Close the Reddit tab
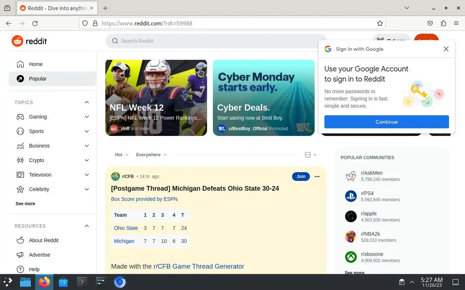Screen dimensions: 465x290 coord(91,8)
